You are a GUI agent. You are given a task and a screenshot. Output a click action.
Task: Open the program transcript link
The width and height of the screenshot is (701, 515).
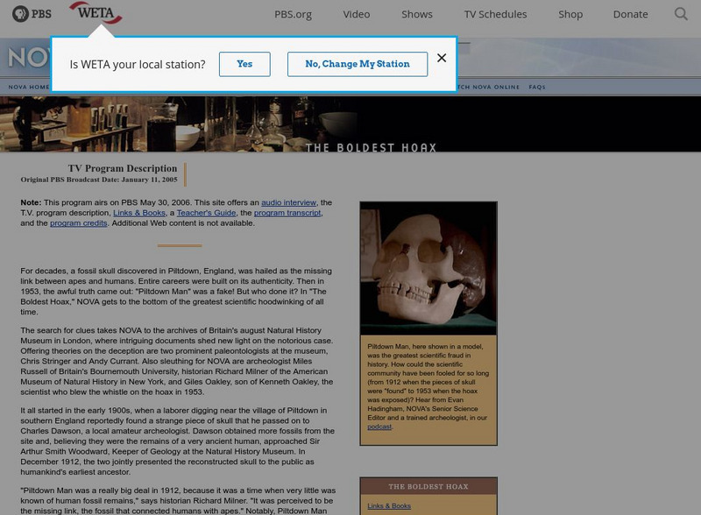click(287, 213)
